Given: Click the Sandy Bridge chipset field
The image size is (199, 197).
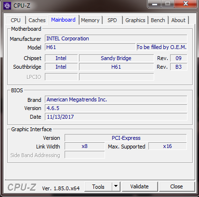Looking at the screenshot, I should (x=116, y=58).
